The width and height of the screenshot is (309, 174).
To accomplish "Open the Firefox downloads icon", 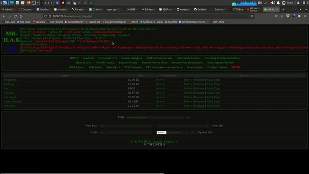I will [282, 16].
